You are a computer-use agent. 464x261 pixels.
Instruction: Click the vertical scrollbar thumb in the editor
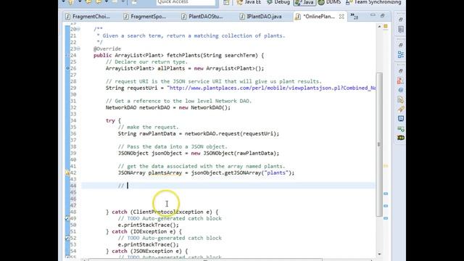(x=379, y=144)
